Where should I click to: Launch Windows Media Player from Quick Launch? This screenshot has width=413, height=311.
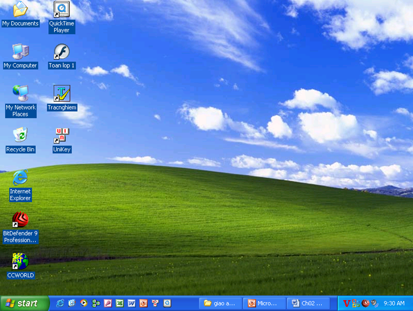(84, 303)
